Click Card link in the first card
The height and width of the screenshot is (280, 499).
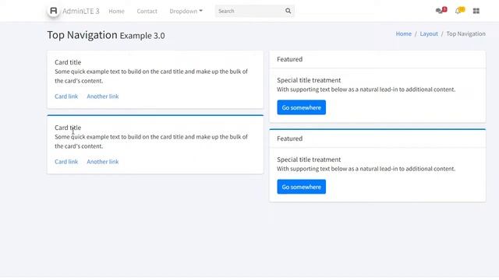66,96
